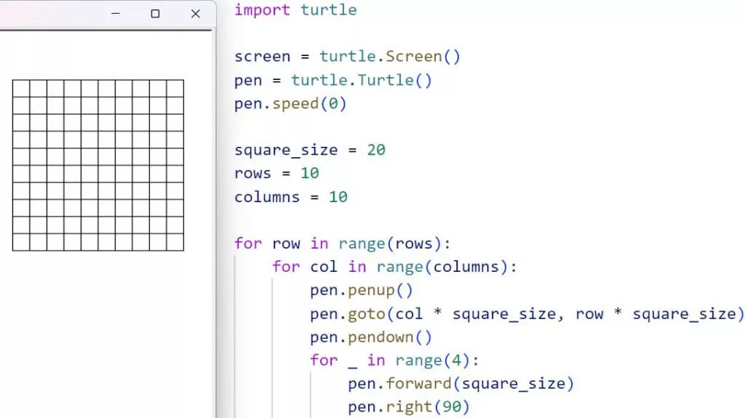745x418 pixels.
Task: Place cursor on the pen.pendown() call
Action: (x=371, y=337)
